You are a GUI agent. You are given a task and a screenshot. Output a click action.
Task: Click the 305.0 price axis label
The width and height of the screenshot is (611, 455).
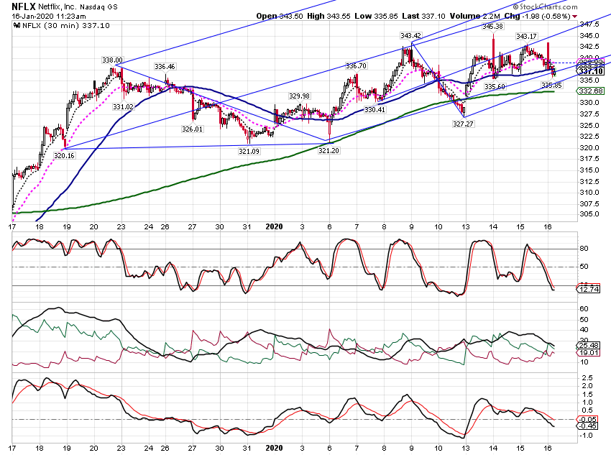(589, 214)
